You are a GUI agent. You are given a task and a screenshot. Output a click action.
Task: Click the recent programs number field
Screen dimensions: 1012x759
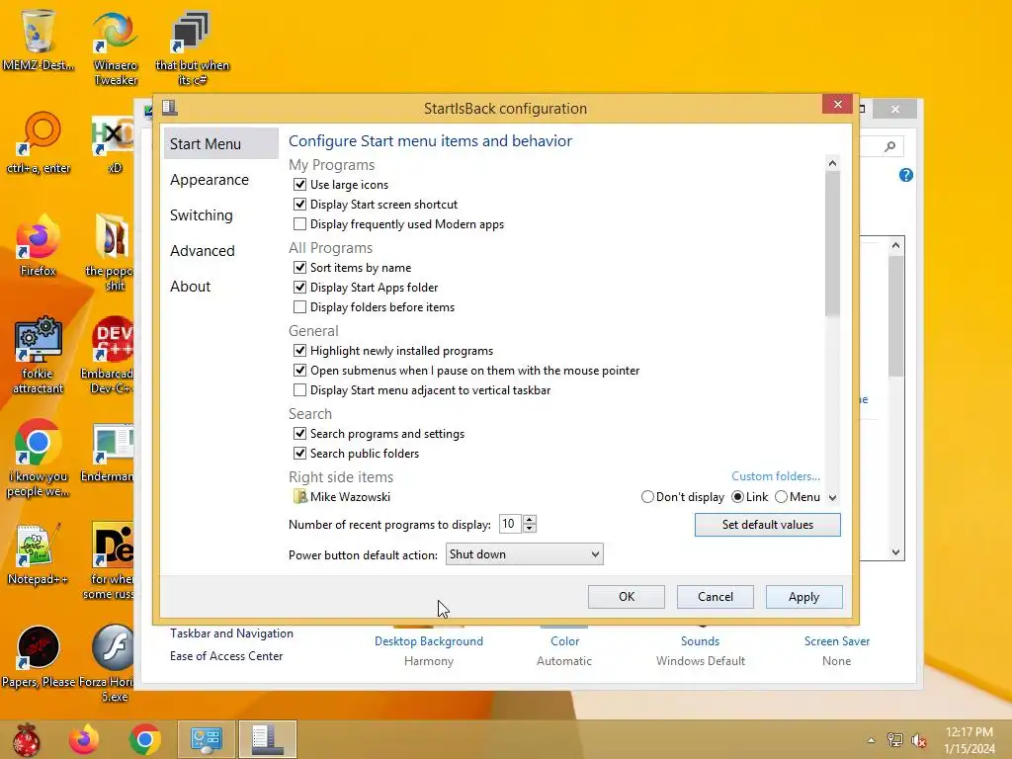(511, 524)
